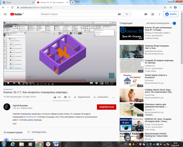The height and width of the screenshot is (147, 183).
Task: Expand description with ЕЩЁ
Action: [x=15, y=124]
